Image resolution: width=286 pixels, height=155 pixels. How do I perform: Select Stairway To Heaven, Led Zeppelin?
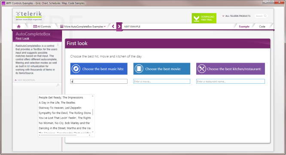pos(65,108)
